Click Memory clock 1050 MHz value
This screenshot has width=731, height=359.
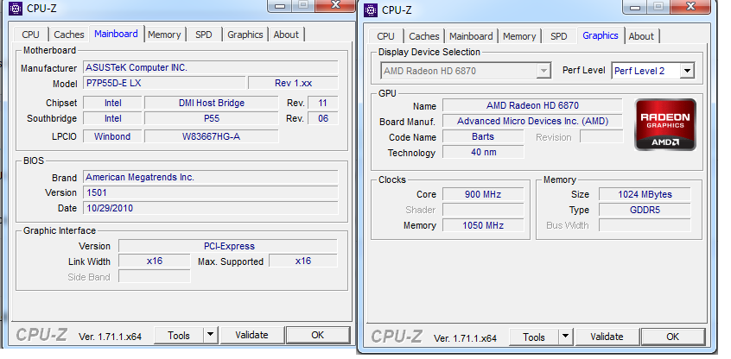pyautogui.click(x=483, y=225)
